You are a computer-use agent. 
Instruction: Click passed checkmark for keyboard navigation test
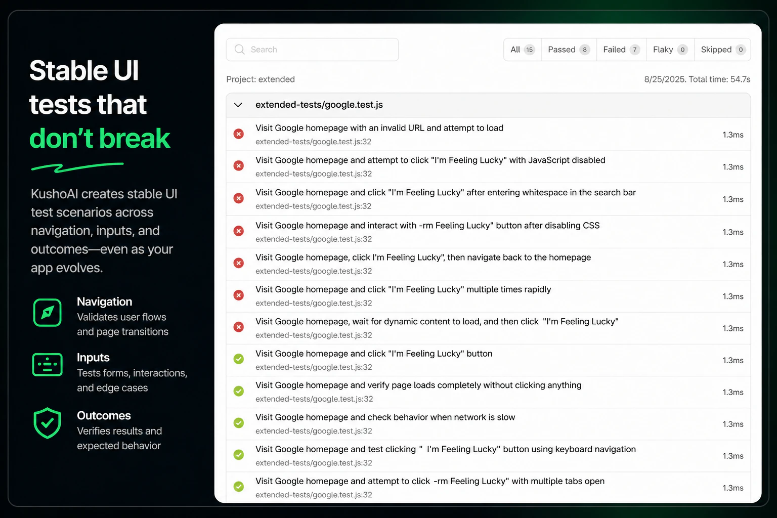(239, 455)
